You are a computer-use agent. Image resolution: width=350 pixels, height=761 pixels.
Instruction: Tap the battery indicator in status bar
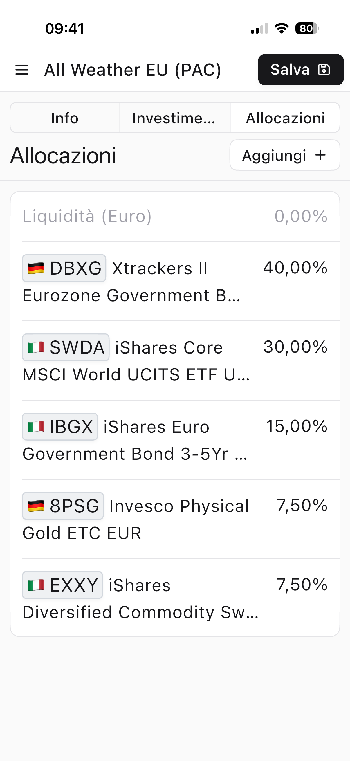[306, 28]
